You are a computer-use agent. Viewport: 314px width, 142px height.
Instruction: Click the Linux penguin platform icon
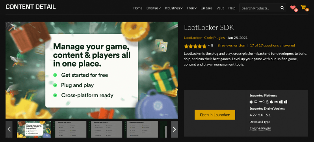tap(267, 102)
